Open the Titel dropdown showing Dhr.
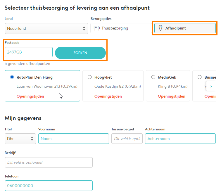 point(20,139)
